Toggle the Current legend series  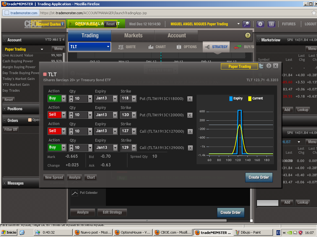pos(255,98)
